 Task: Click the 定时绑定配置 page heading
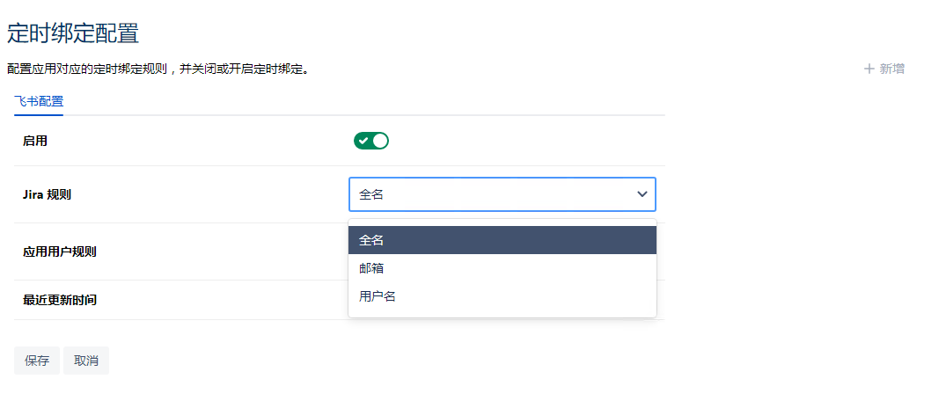click(x=73, y=33)
